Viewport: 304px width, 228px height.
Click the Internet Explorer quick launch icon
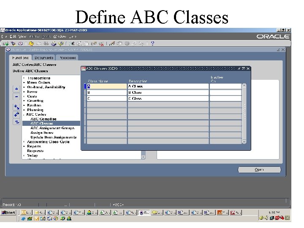pyautogui.click(x=23, y=219)
